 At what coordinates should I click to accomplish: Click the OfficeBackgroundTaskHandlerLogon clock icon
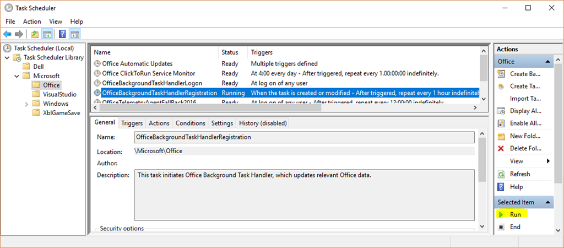pos(97,83)
